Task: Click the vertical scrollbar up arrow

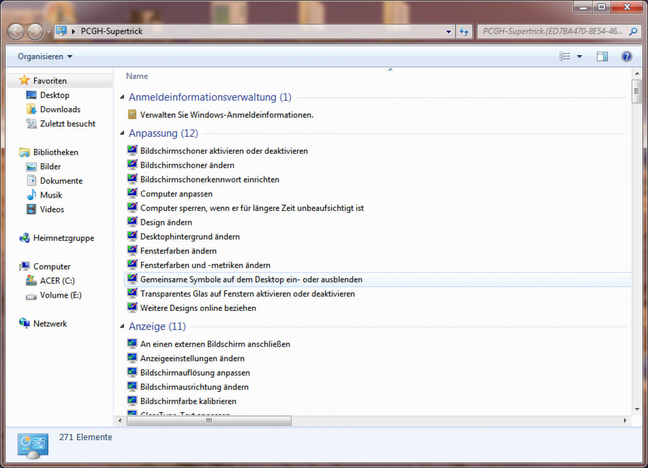Action: 637,74
